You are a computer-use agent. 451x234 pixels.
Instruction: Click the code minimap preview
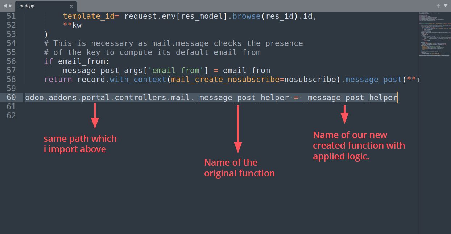coord(434,35)
